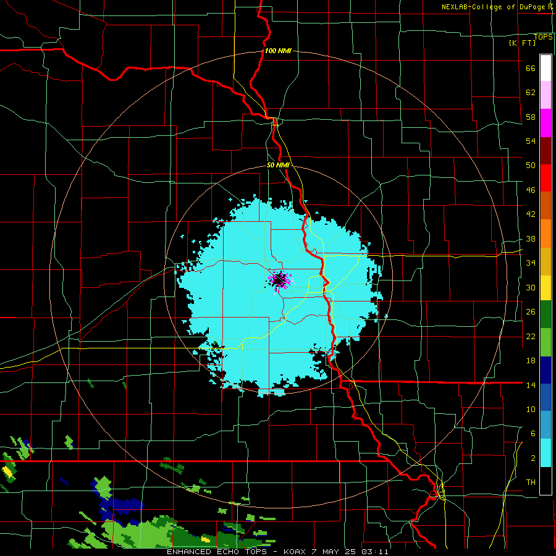This screenshot has height=556, width=556.
Task: Click the '66' legend value
Action: pyautogui.click(x=531, y=68)
